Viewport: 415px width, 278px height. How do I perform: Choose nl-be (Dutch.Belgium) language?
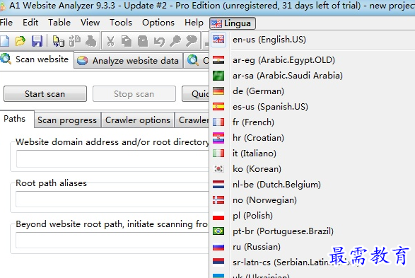coord(276,185)
